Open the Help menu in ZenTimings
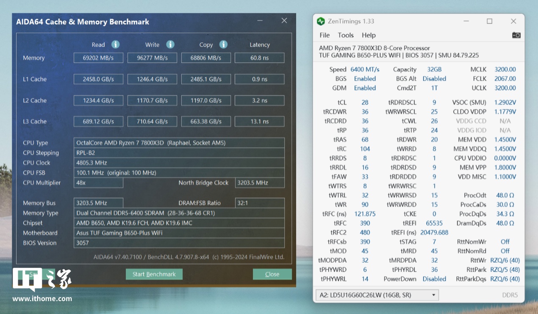The height and width of the screenshot is (314, 538). pyautogui.click(x=369, y=35)
